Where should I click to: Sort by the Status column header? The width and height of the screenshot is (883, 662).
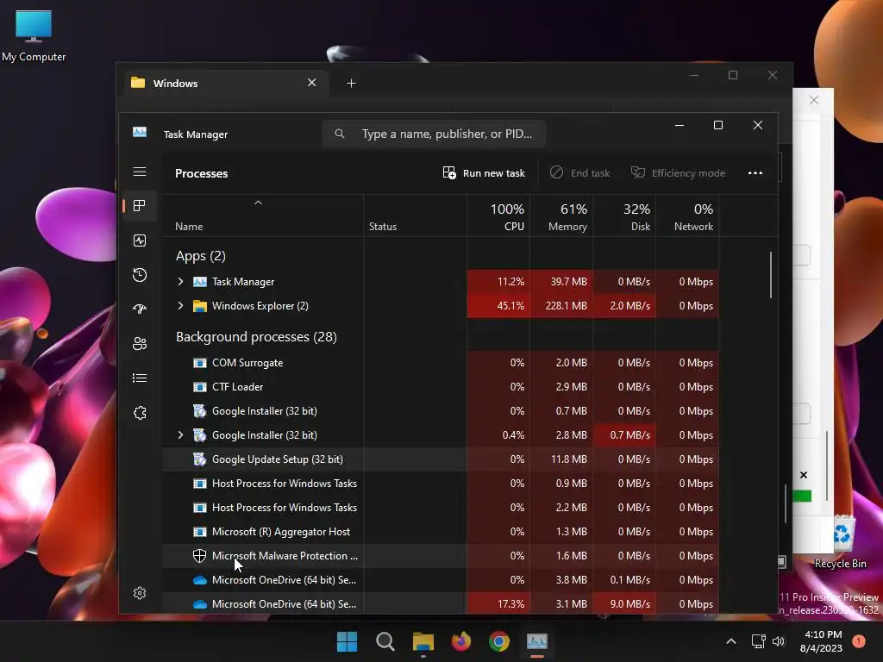click(383, 227)
